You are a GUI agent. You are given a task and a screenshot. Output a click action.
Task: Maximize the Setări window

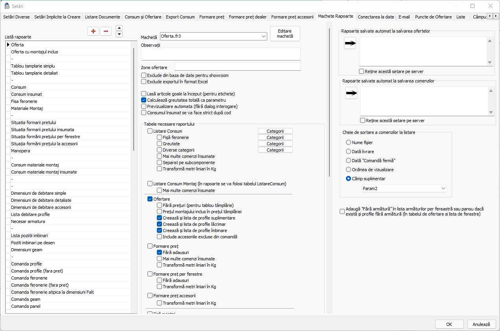pyautogui.click(x=472, y=6)
